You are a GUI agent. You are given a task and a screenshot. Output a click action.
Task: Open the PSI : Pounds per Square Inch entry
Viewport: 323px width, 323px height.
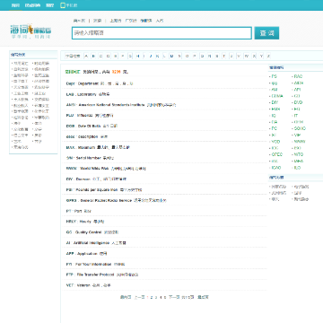click(104, 190)
